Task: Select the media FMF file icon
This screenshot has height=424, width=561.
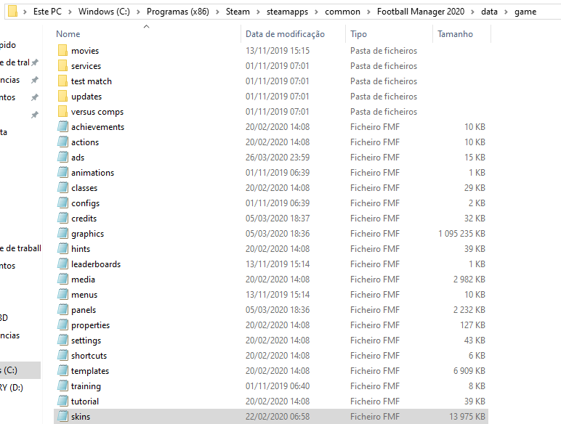Action: pos(62,280)
